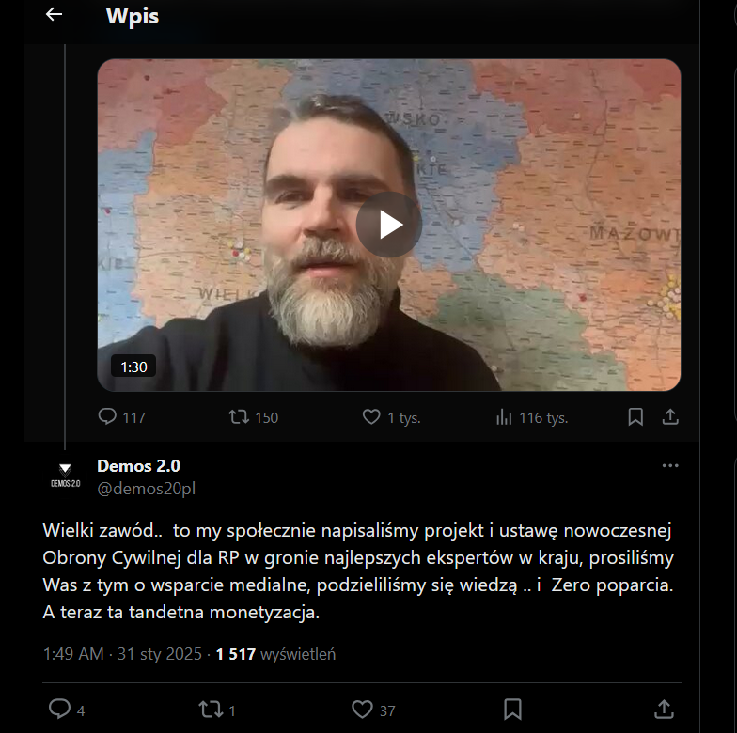737x733 pixels.
Task: Bookmark the video post
Action: 635,416
